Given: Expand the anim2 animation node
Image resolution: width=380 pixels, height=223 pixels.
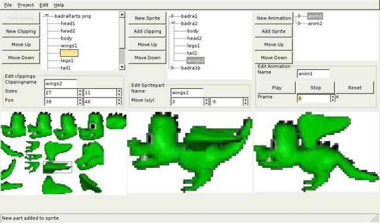Looking at the screenshot, I should tap(299, 23).
